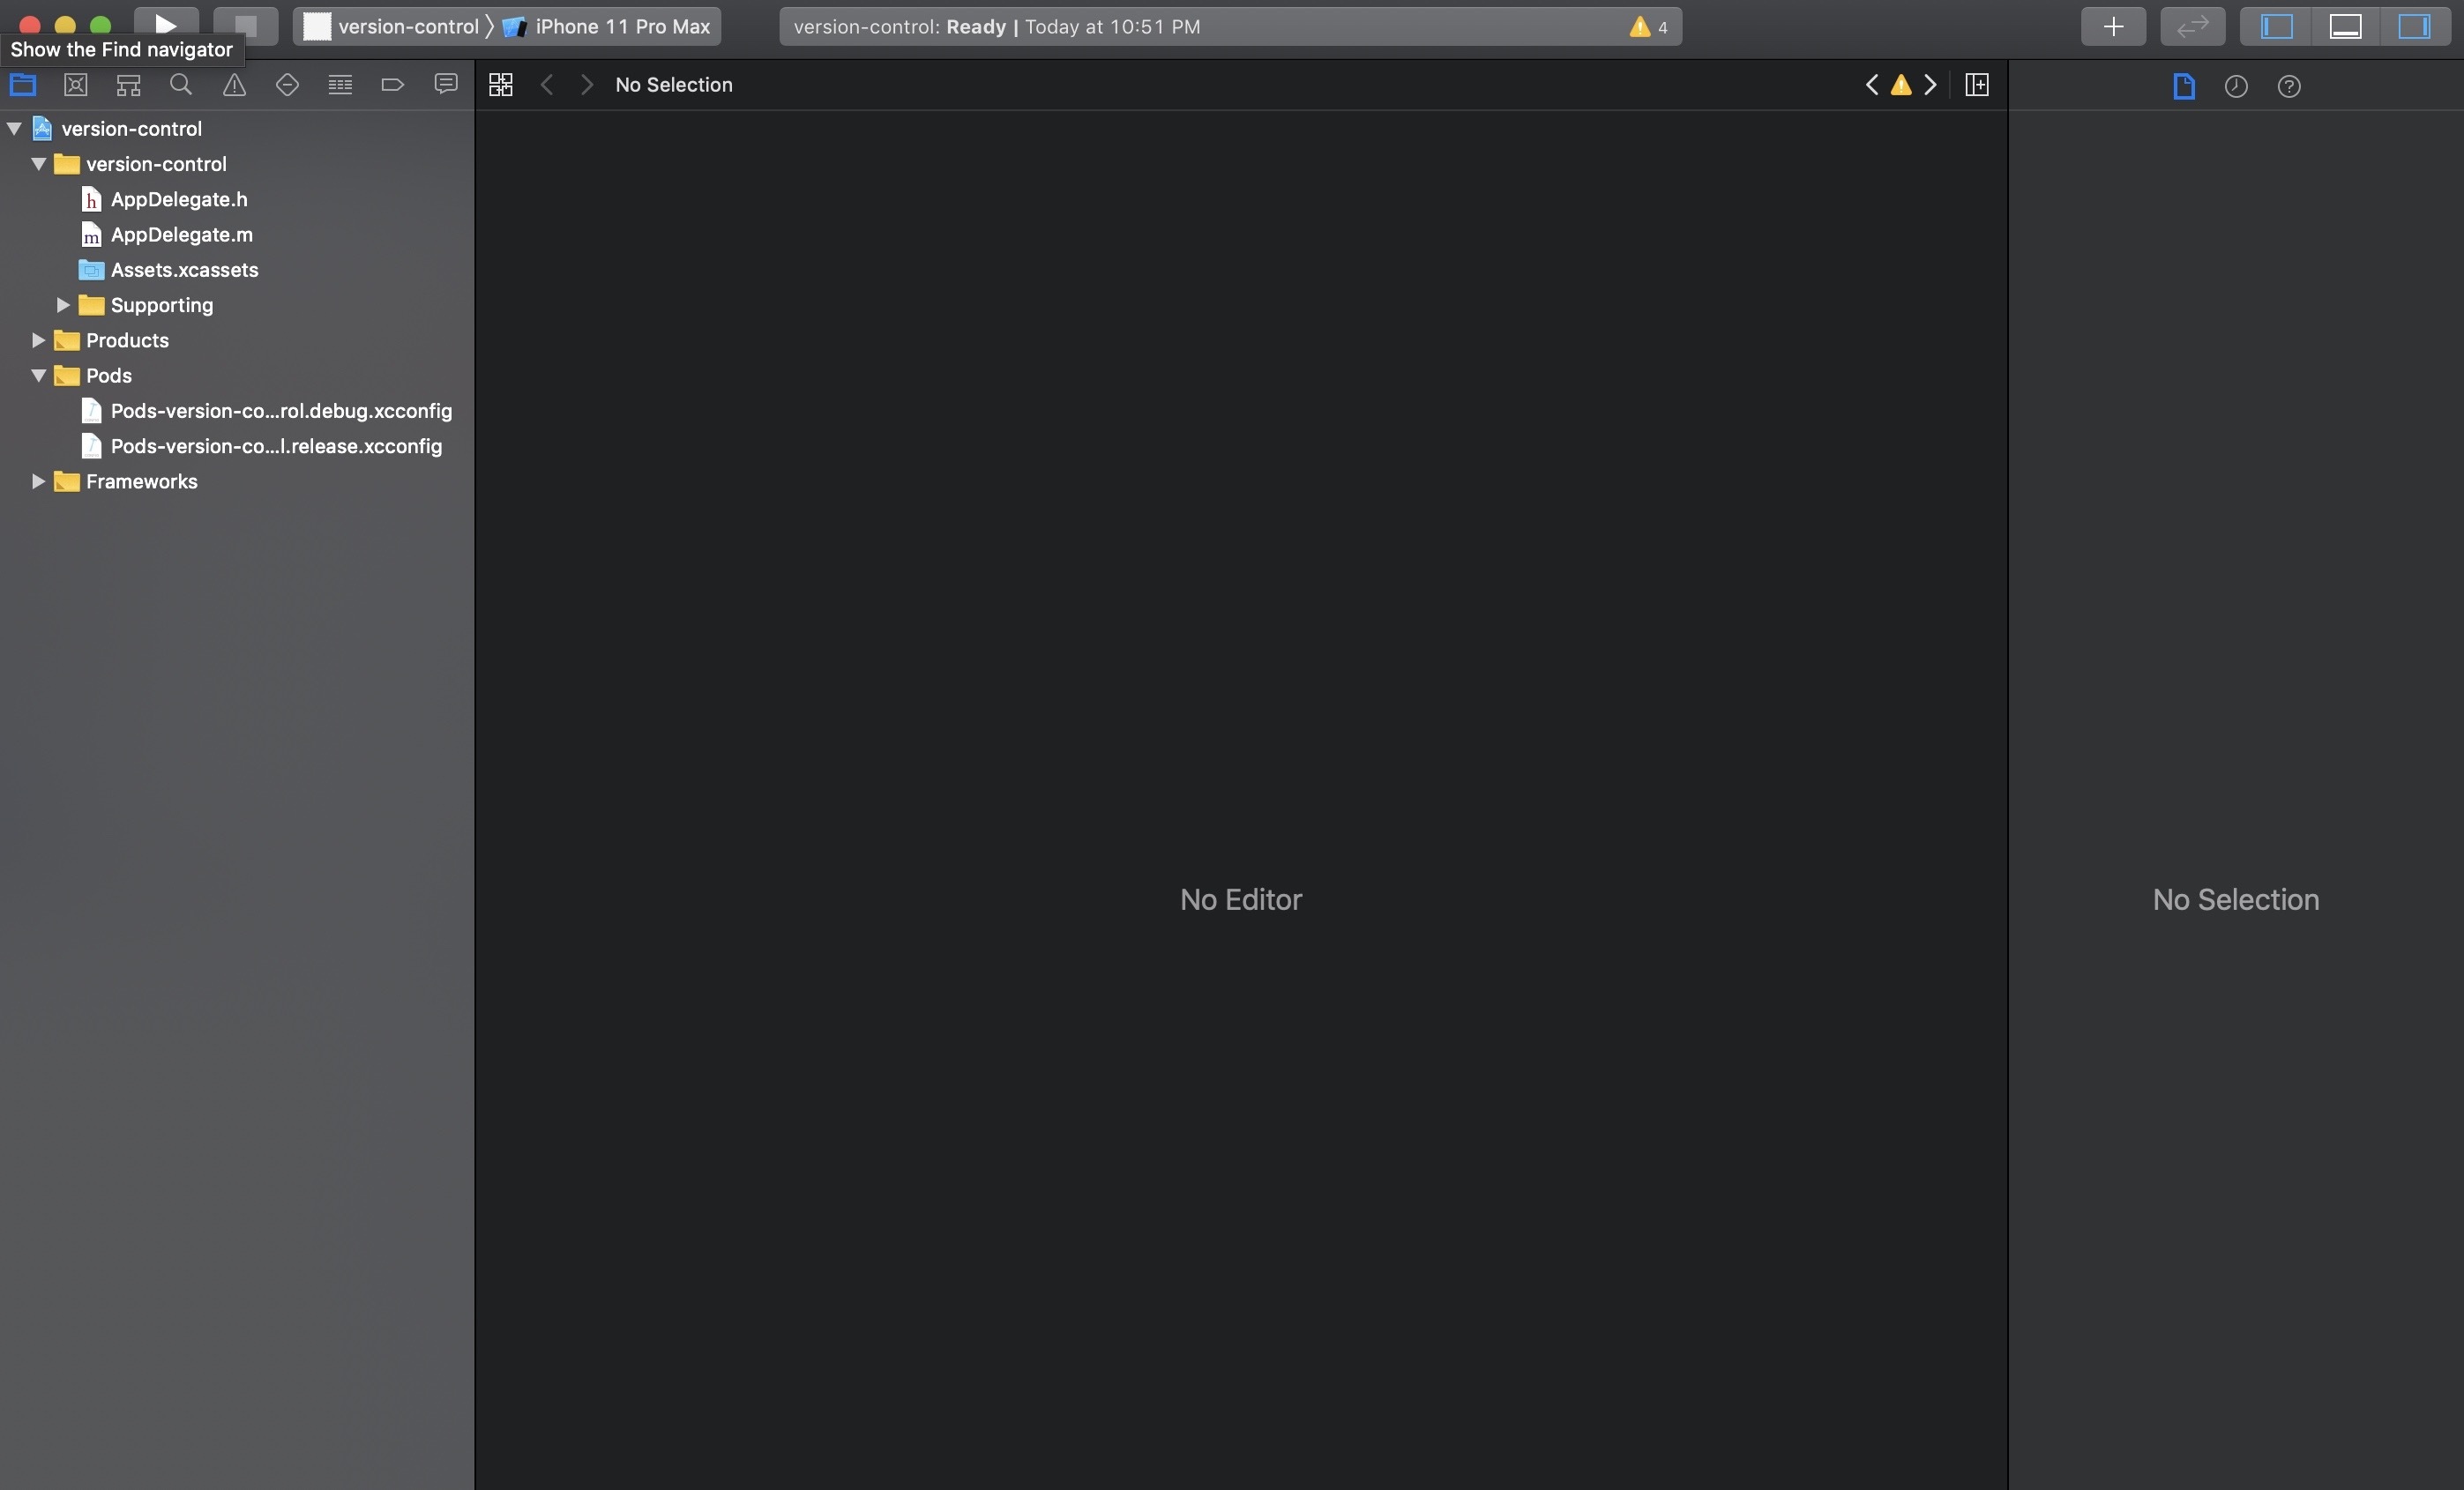Show the Quick Help inspector
2464x1490 pixels.
click(x=2289, y=86)
